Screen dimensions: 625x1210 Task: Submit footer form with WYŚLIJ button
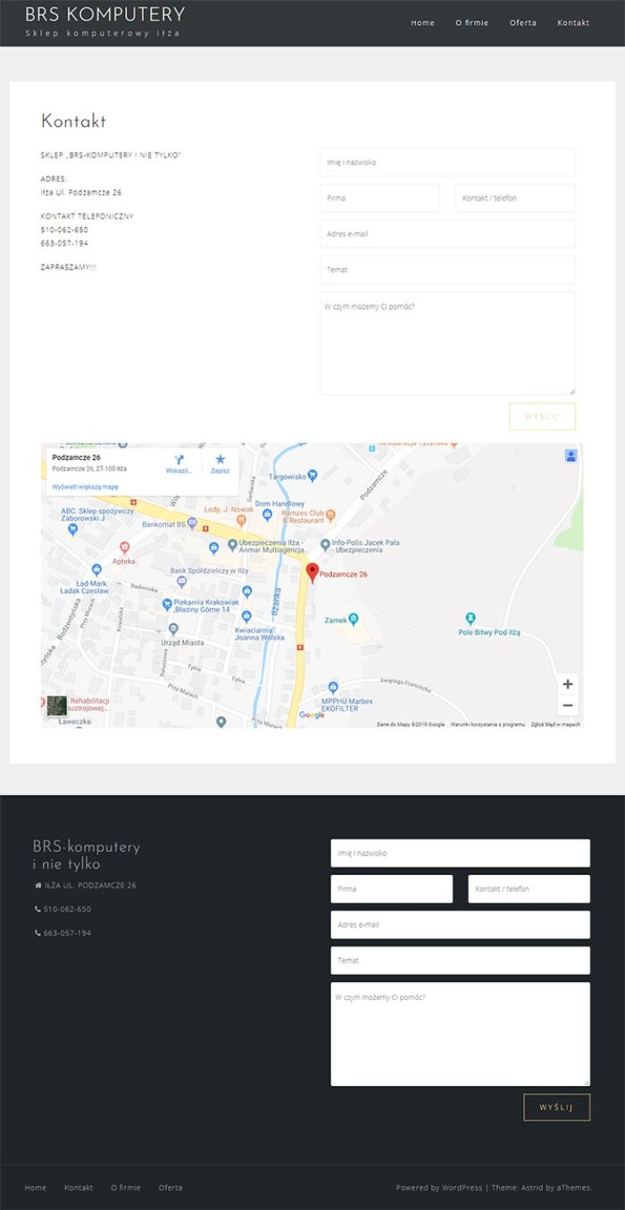556,1107
